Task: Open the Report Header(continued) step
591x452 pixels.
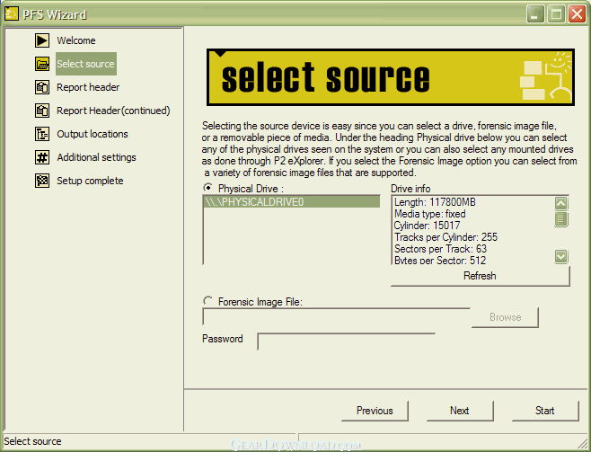Action: pos(113,111)
